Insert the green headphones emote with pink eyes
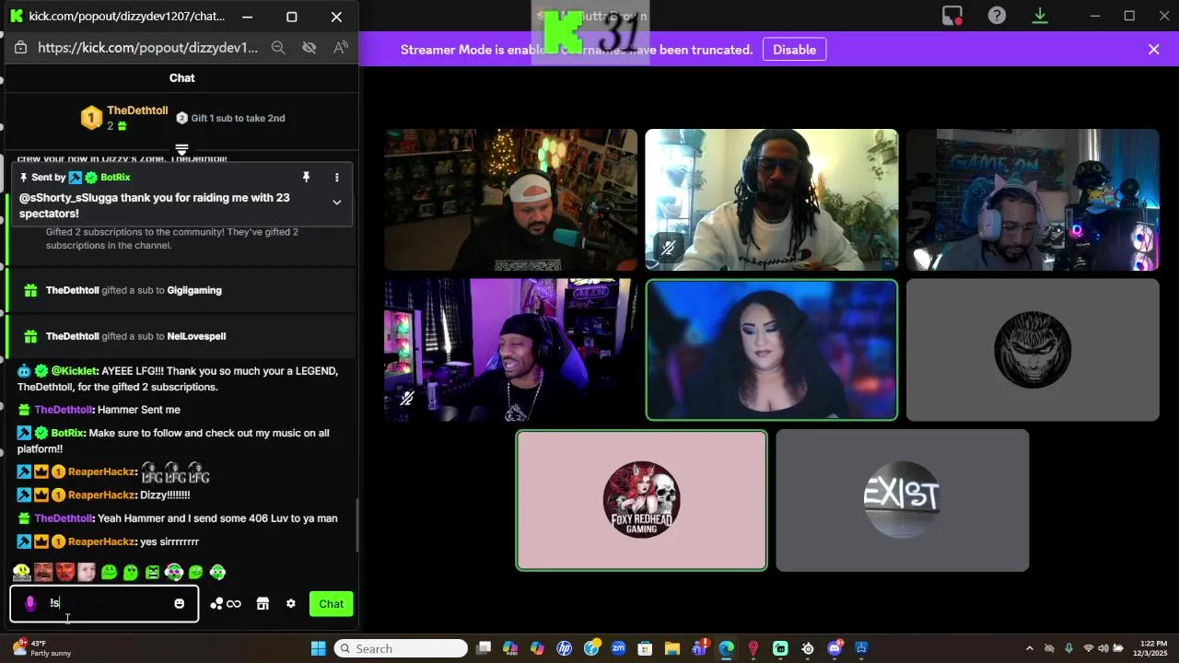The image size is (1179, 663). pos(174,573)
